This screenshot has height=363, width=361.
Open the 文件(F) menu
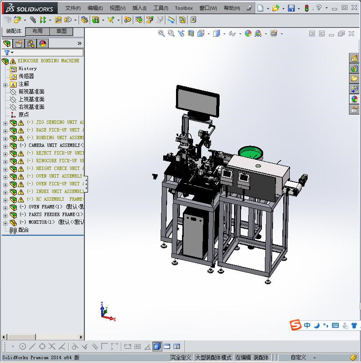coord(73,8)
